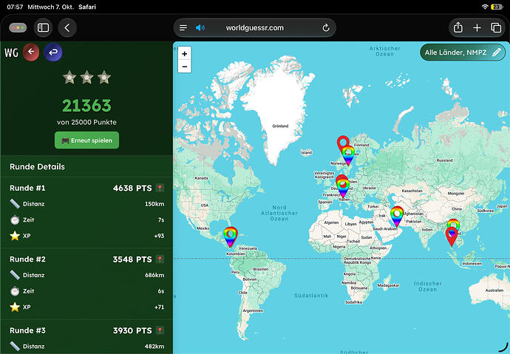Mute the tab via the speaker icon
This screenshot has width=510, height=354.
point(200,28)
